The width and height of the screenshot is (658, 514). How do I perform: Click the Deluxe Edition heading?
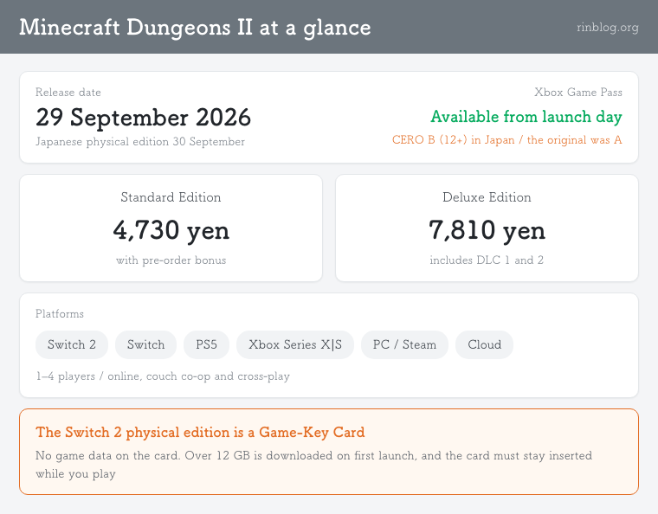(x=487, y=197)
